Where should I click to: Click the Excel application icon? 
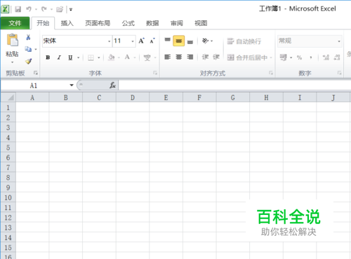[5, 9]
